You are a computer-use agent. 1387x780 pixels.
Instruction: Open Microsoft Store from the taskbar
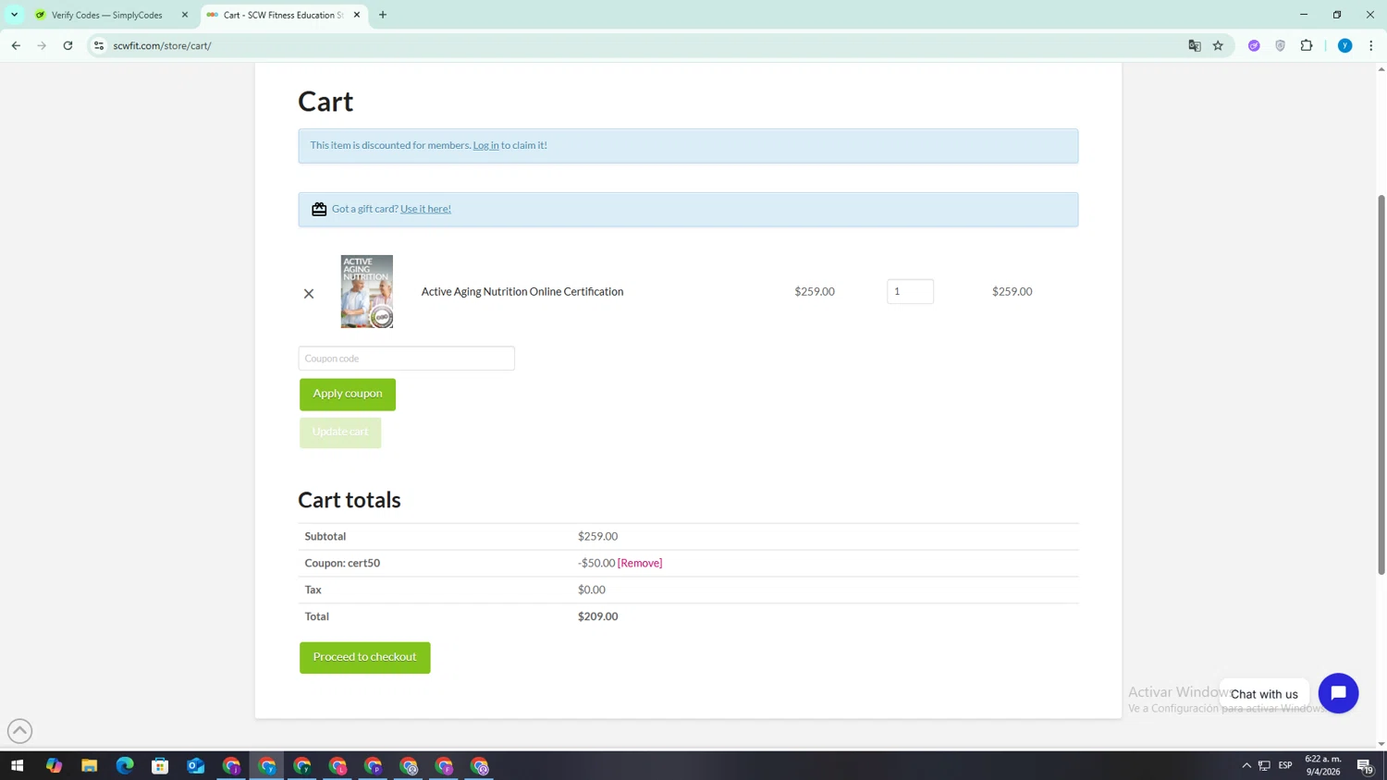click(x=160, y=765)
